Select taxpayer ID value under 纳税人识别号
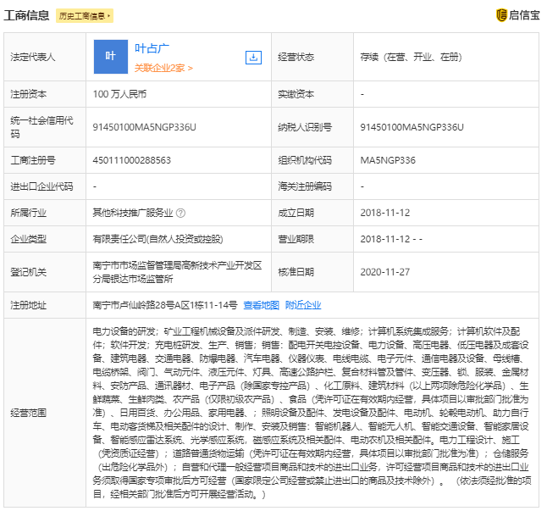547x511 pixels. 412,127
